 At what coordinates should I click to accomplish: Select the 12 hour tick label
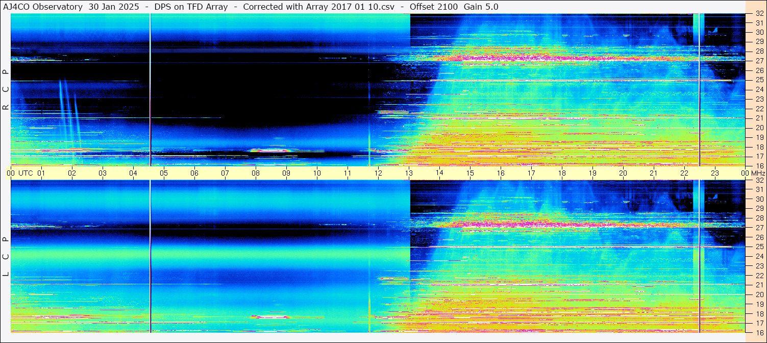(378, 173)
